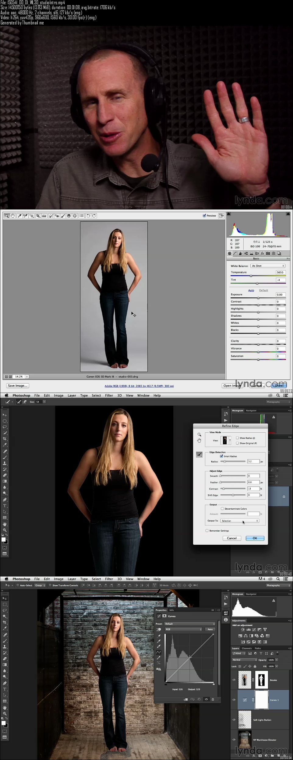Viewport: 293px width, 760px height.
Task: Enable the Auto-Select checkbox in options bar
Action: tap(18, 585)
